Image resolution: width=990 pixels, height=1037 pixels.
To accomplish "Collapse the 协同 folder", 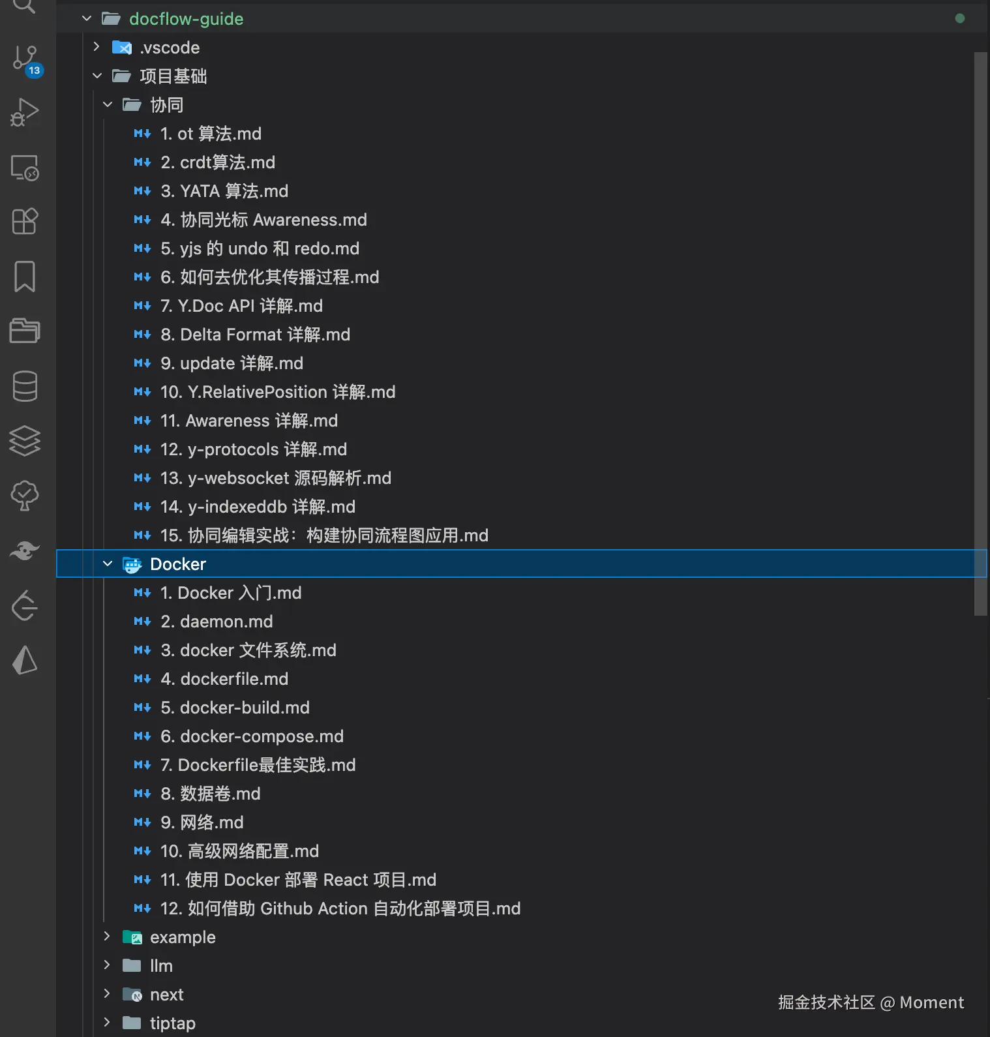I will click(108, 104).
